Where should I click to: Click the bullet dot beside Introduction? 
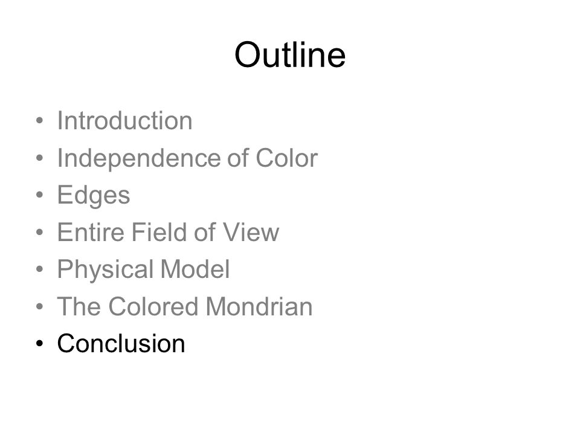[x=40, y=121]
